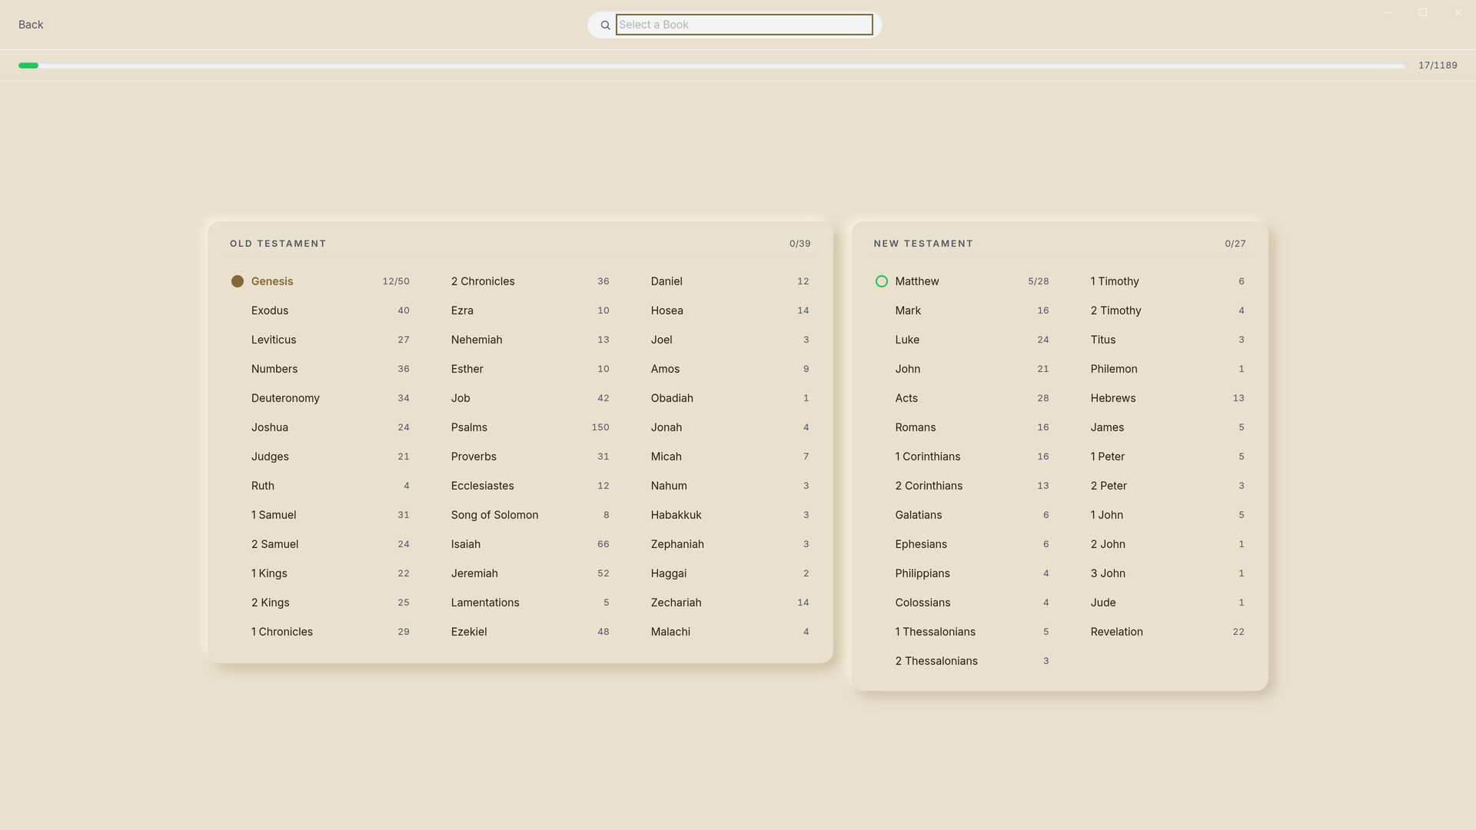Select 2 Kings
The height and width of the screenshot is (830, 1476).
pos(321,603)
